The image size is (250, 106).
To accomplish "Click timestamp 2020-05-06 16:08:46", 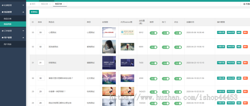I will (195, 32).
